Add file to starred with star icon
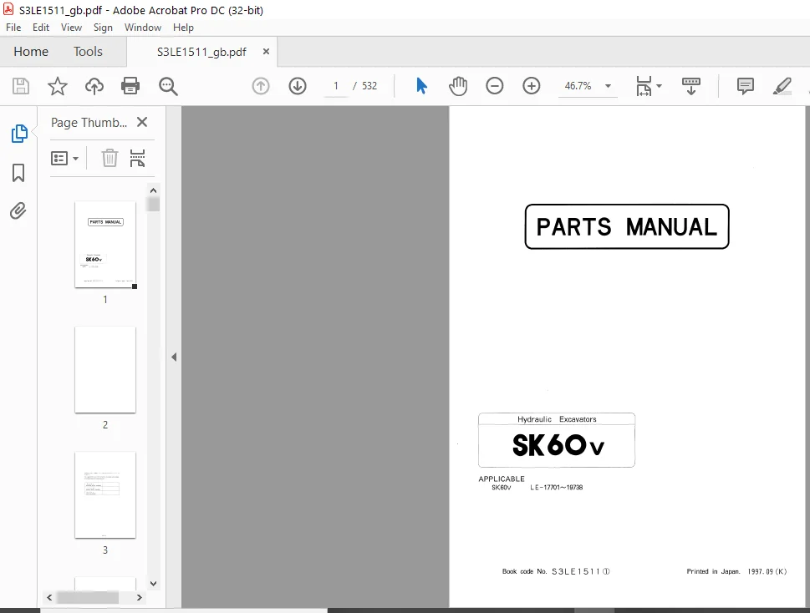This screenshot has width=810, height=613. [58, 86]
